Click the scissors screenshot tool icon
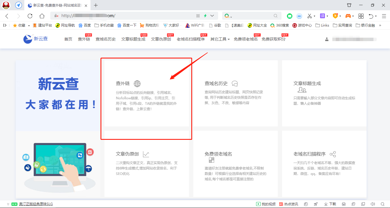Screen dimensions: 390x208 (x=309, y=16)
